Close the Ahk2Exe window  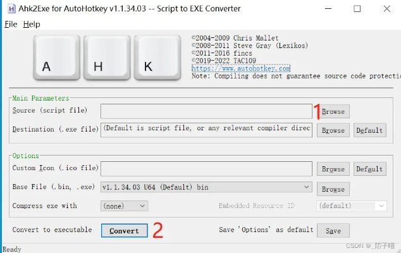(x=387, y=9)
